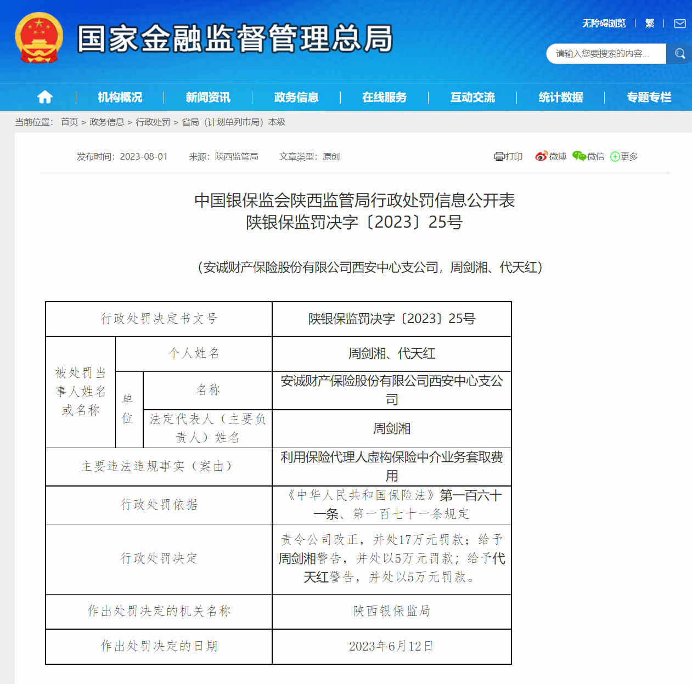Screen dimensions: 692x684
Task: Go to 在线服务 section
Action: [x=384, y=97]
